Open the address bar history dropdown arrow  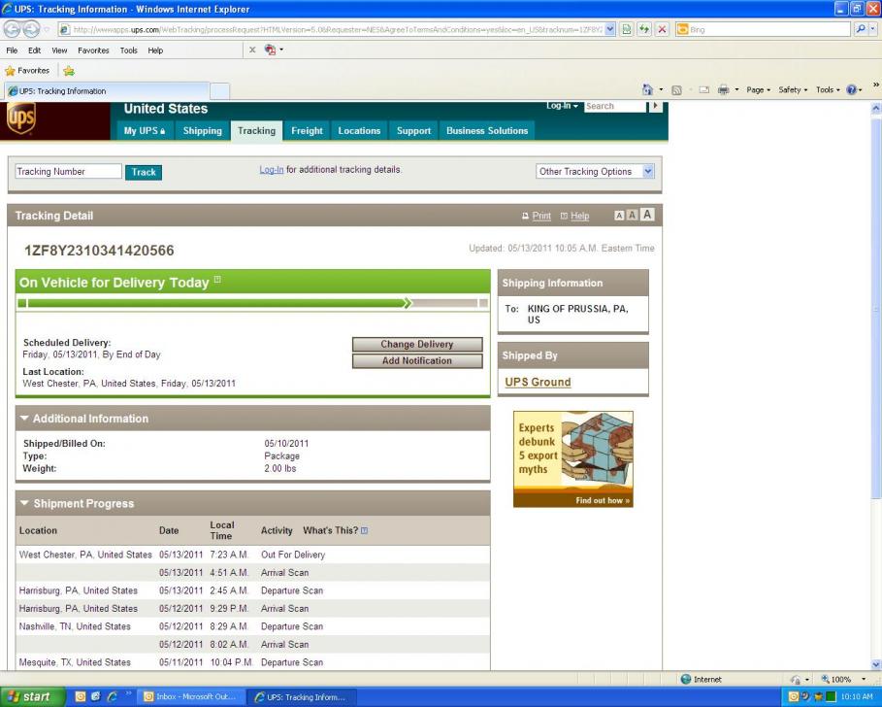[x=609, y=29]
